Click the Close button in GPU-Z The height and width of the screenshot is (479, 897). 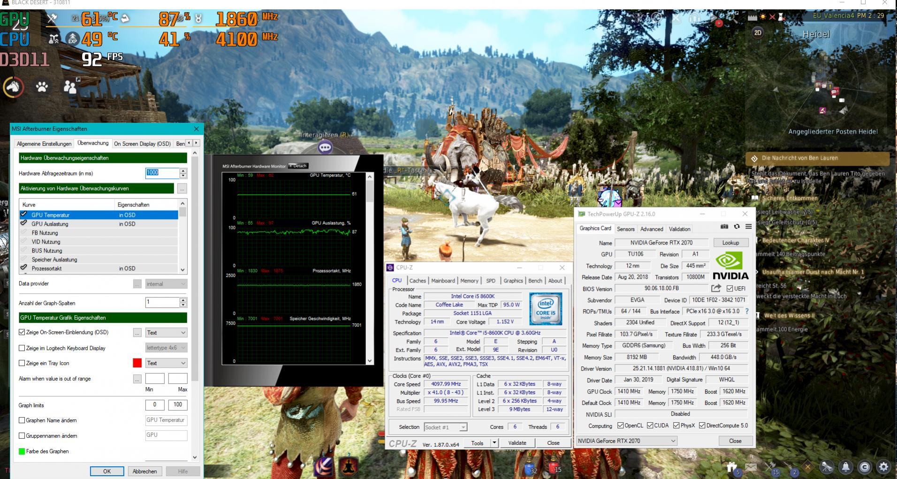735,441
